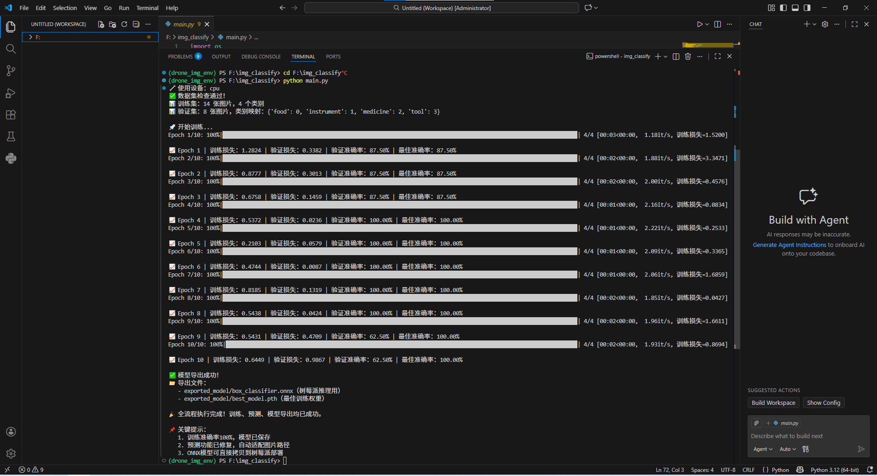Send the chat message arrow
This screenshot has width=877, height=476.
pos(861,449)
